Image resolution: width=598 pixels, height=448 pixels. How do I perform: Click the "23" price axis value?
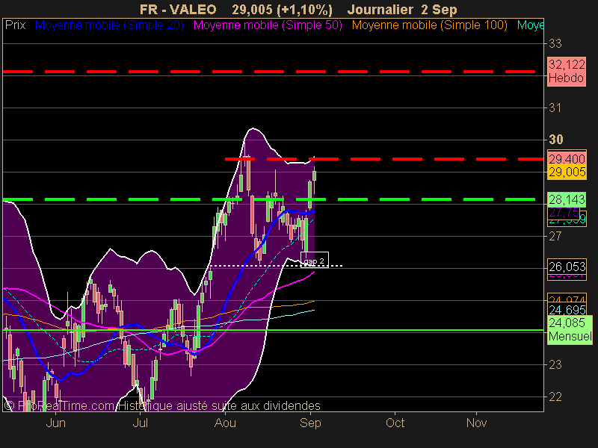click(555, 365)
